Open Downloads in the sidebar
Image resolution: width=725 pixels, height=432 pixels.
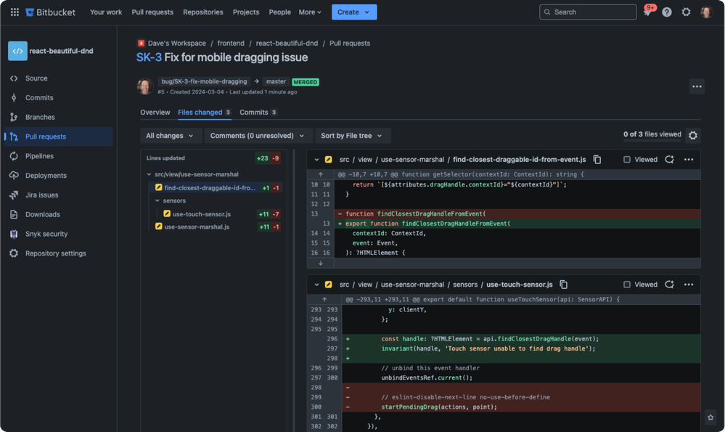click(x=58, y=214)
